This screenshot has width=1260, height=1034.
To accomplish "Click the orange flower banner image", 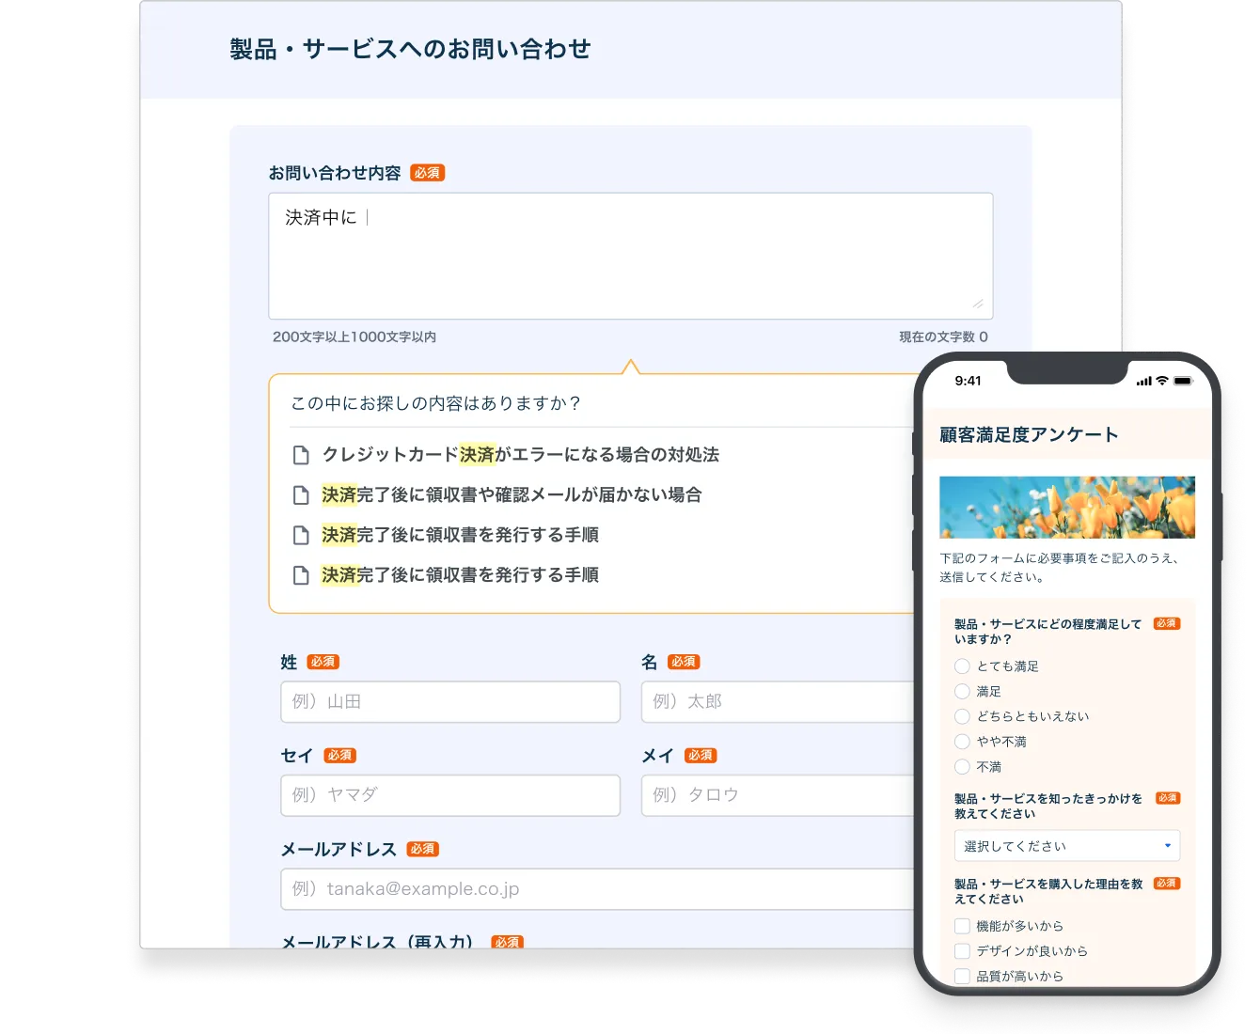I will coord(1066,508).
